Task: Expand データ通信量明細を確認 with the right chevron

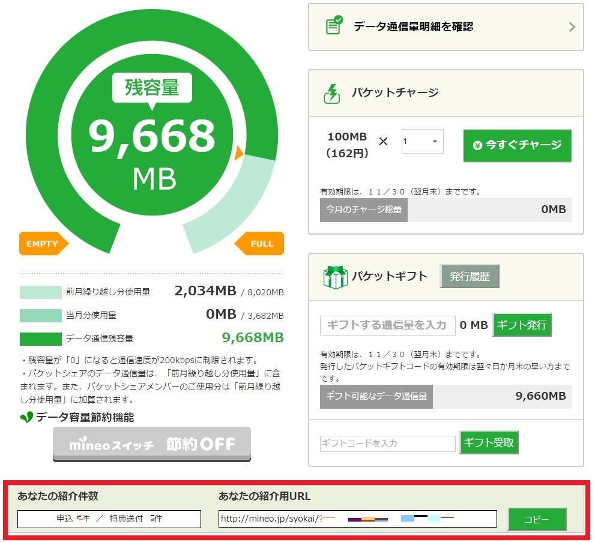Action: coord(572,27)
